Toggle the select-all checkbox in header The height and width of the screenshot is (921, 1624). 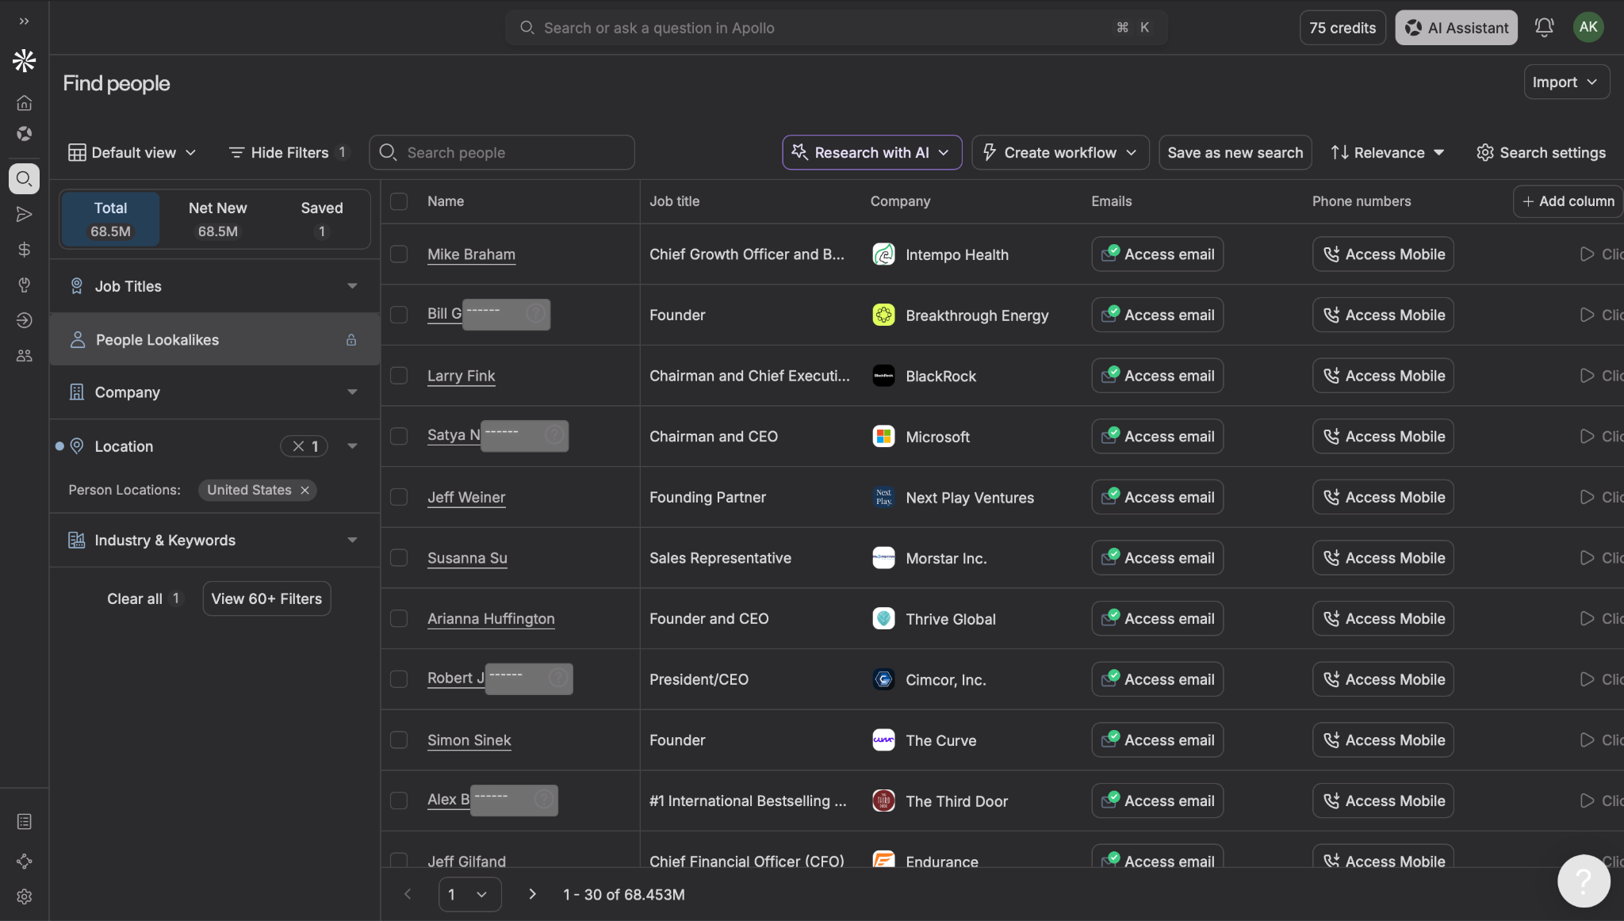tap(399, 201)
